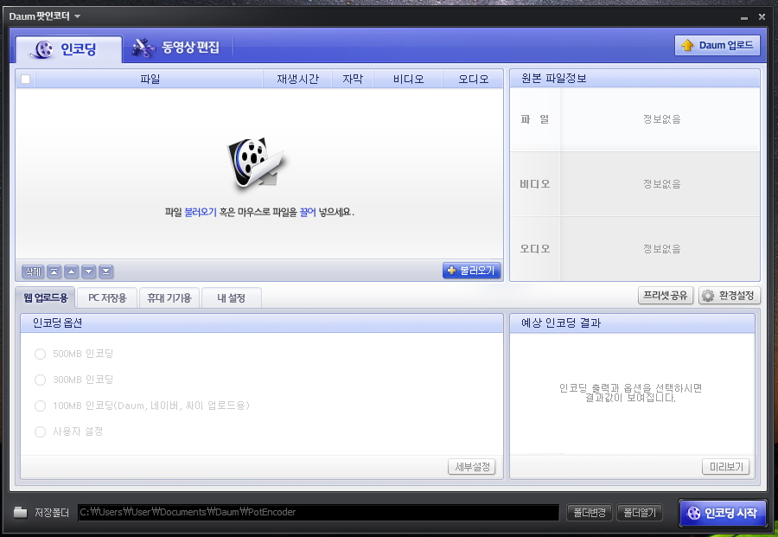Toggle the select-all checkbox in file list header
Image resolution: width=778 pixels, height=537 pixels.
pyautogui.click(x=26, y=79)
